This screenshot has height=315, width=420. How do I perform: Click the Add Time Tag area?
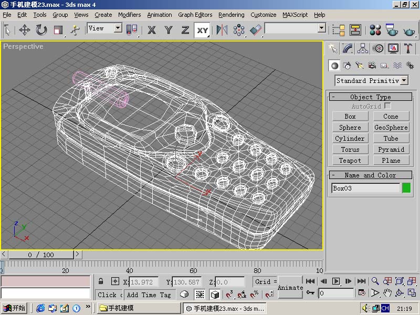click(150, 295)
